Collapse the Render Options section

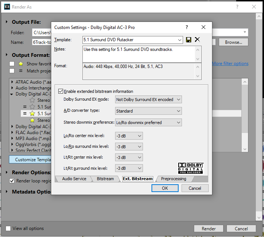pyautogui.click(x=7, y=172)
